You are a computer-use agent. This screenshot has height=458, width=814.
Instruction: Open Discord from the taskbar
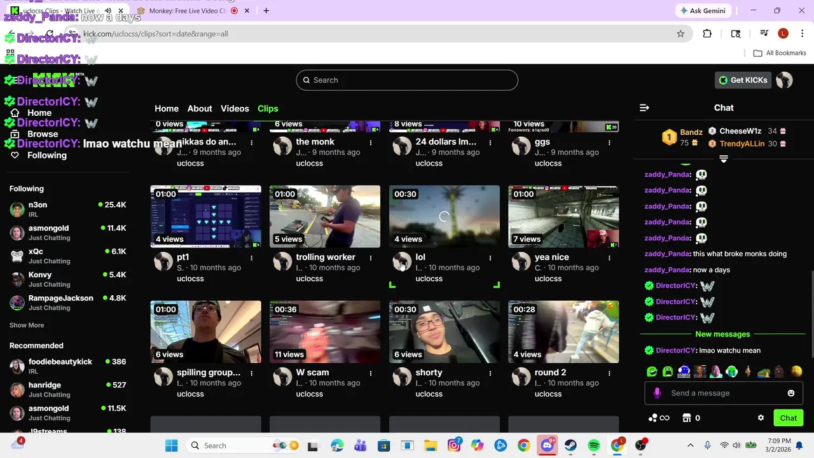pyautogui.click(x=547, y=445)
